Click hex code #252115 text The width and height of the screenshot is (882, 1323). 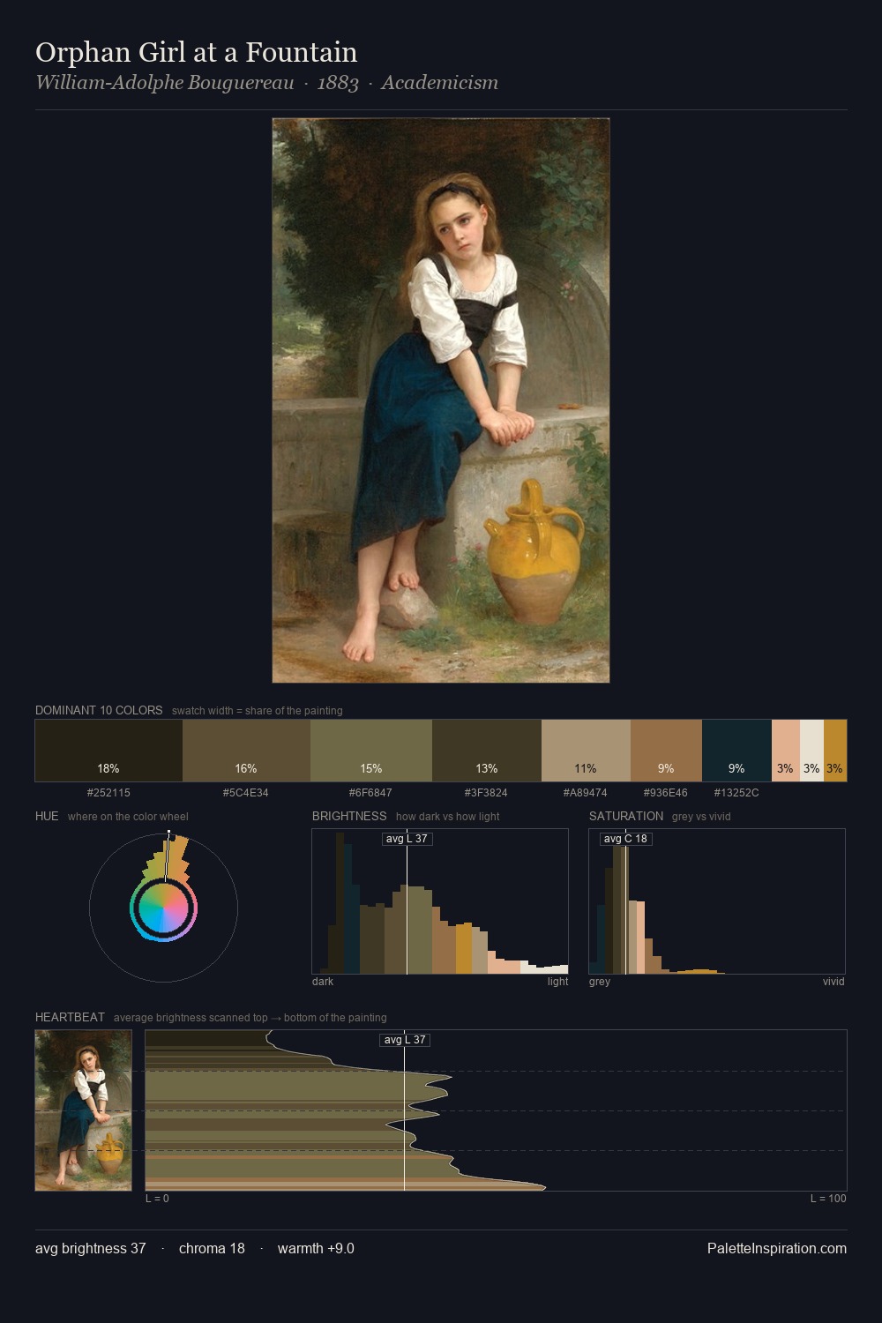(108, 793)
